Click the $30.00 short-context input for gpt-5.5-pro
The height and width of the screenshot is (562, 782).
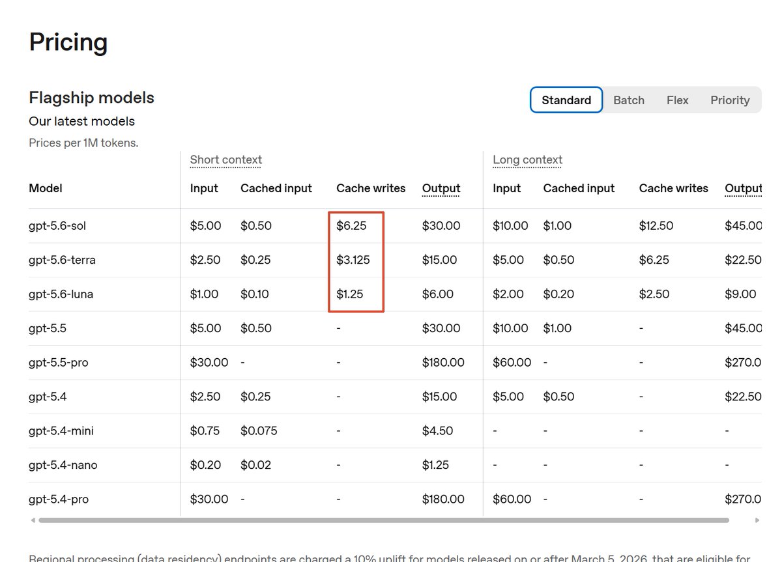coord(209,363)
